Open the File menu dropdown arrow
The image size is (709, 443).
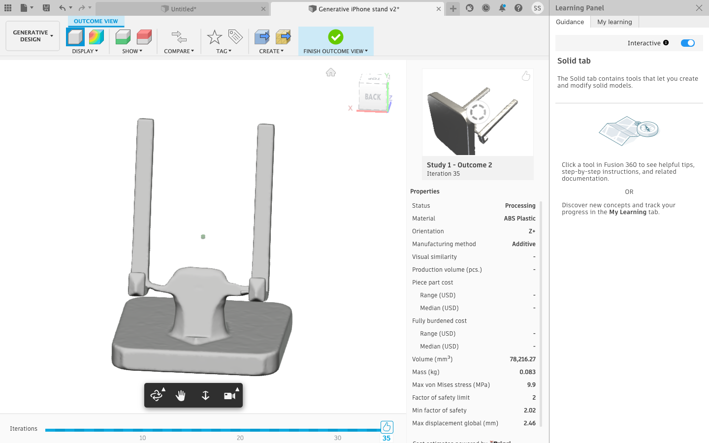[x=32, y=8]
